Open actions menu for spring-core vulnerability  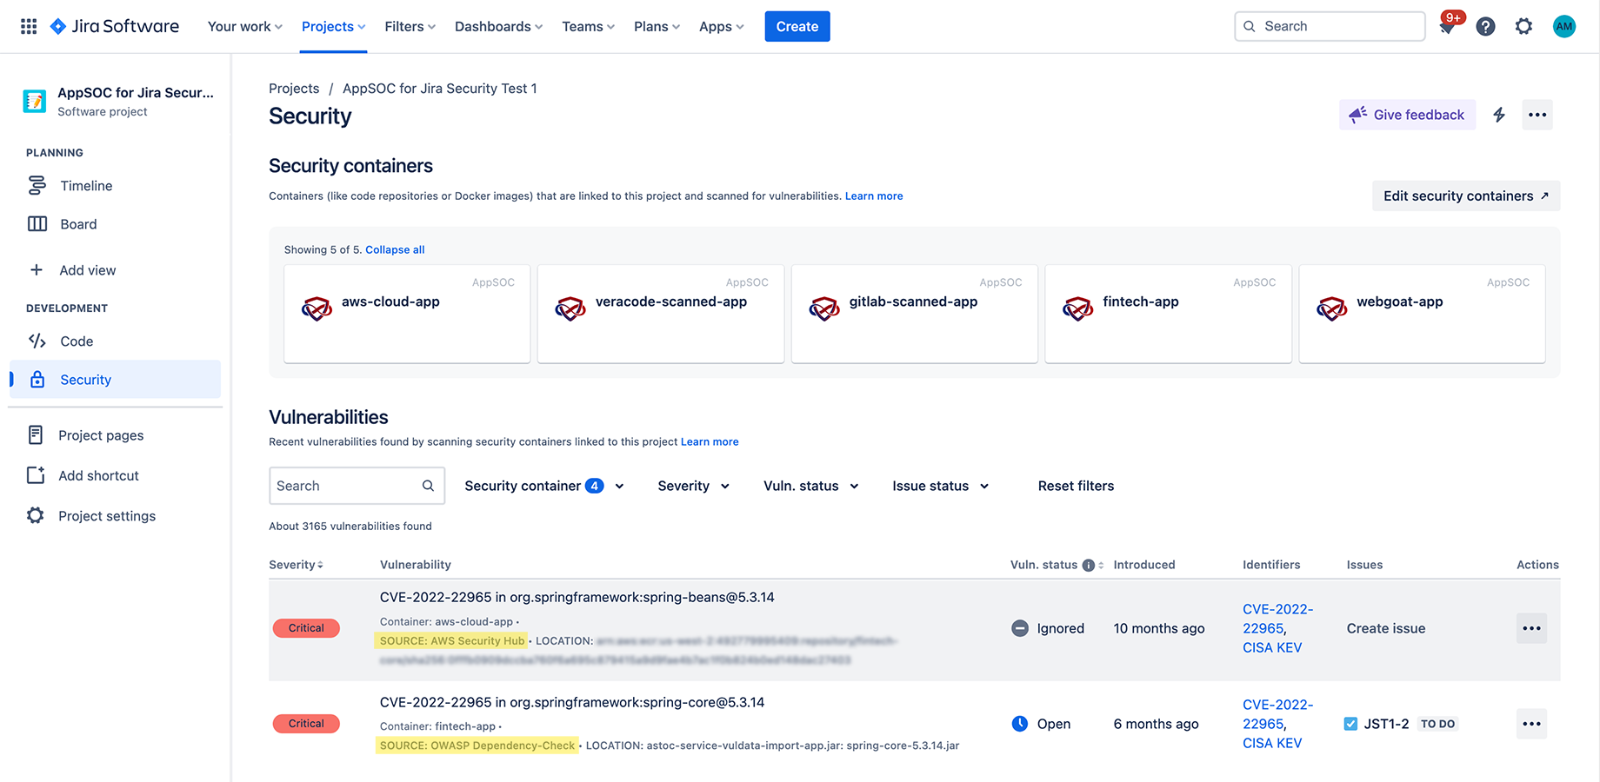point(1531,724)
